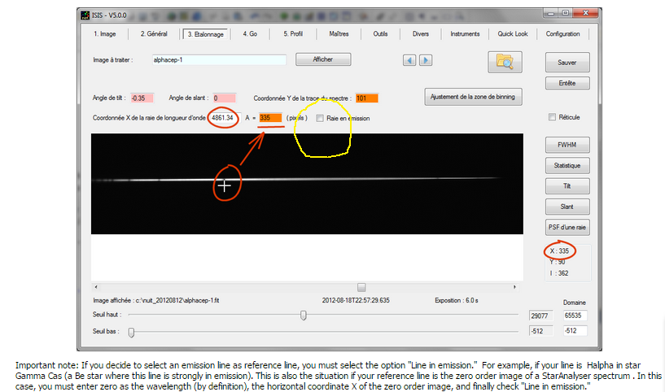The image size is (665, 392).
Task: Click the 'X : 335' coordinate readout
Action: pyautogui.click(x=559, y=250)
